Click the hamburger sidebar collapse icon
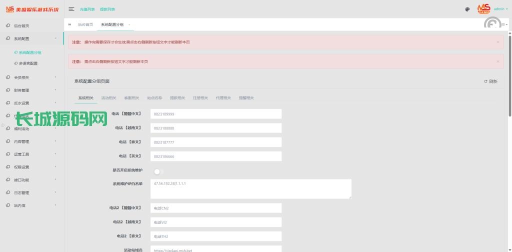 [71, 9]
